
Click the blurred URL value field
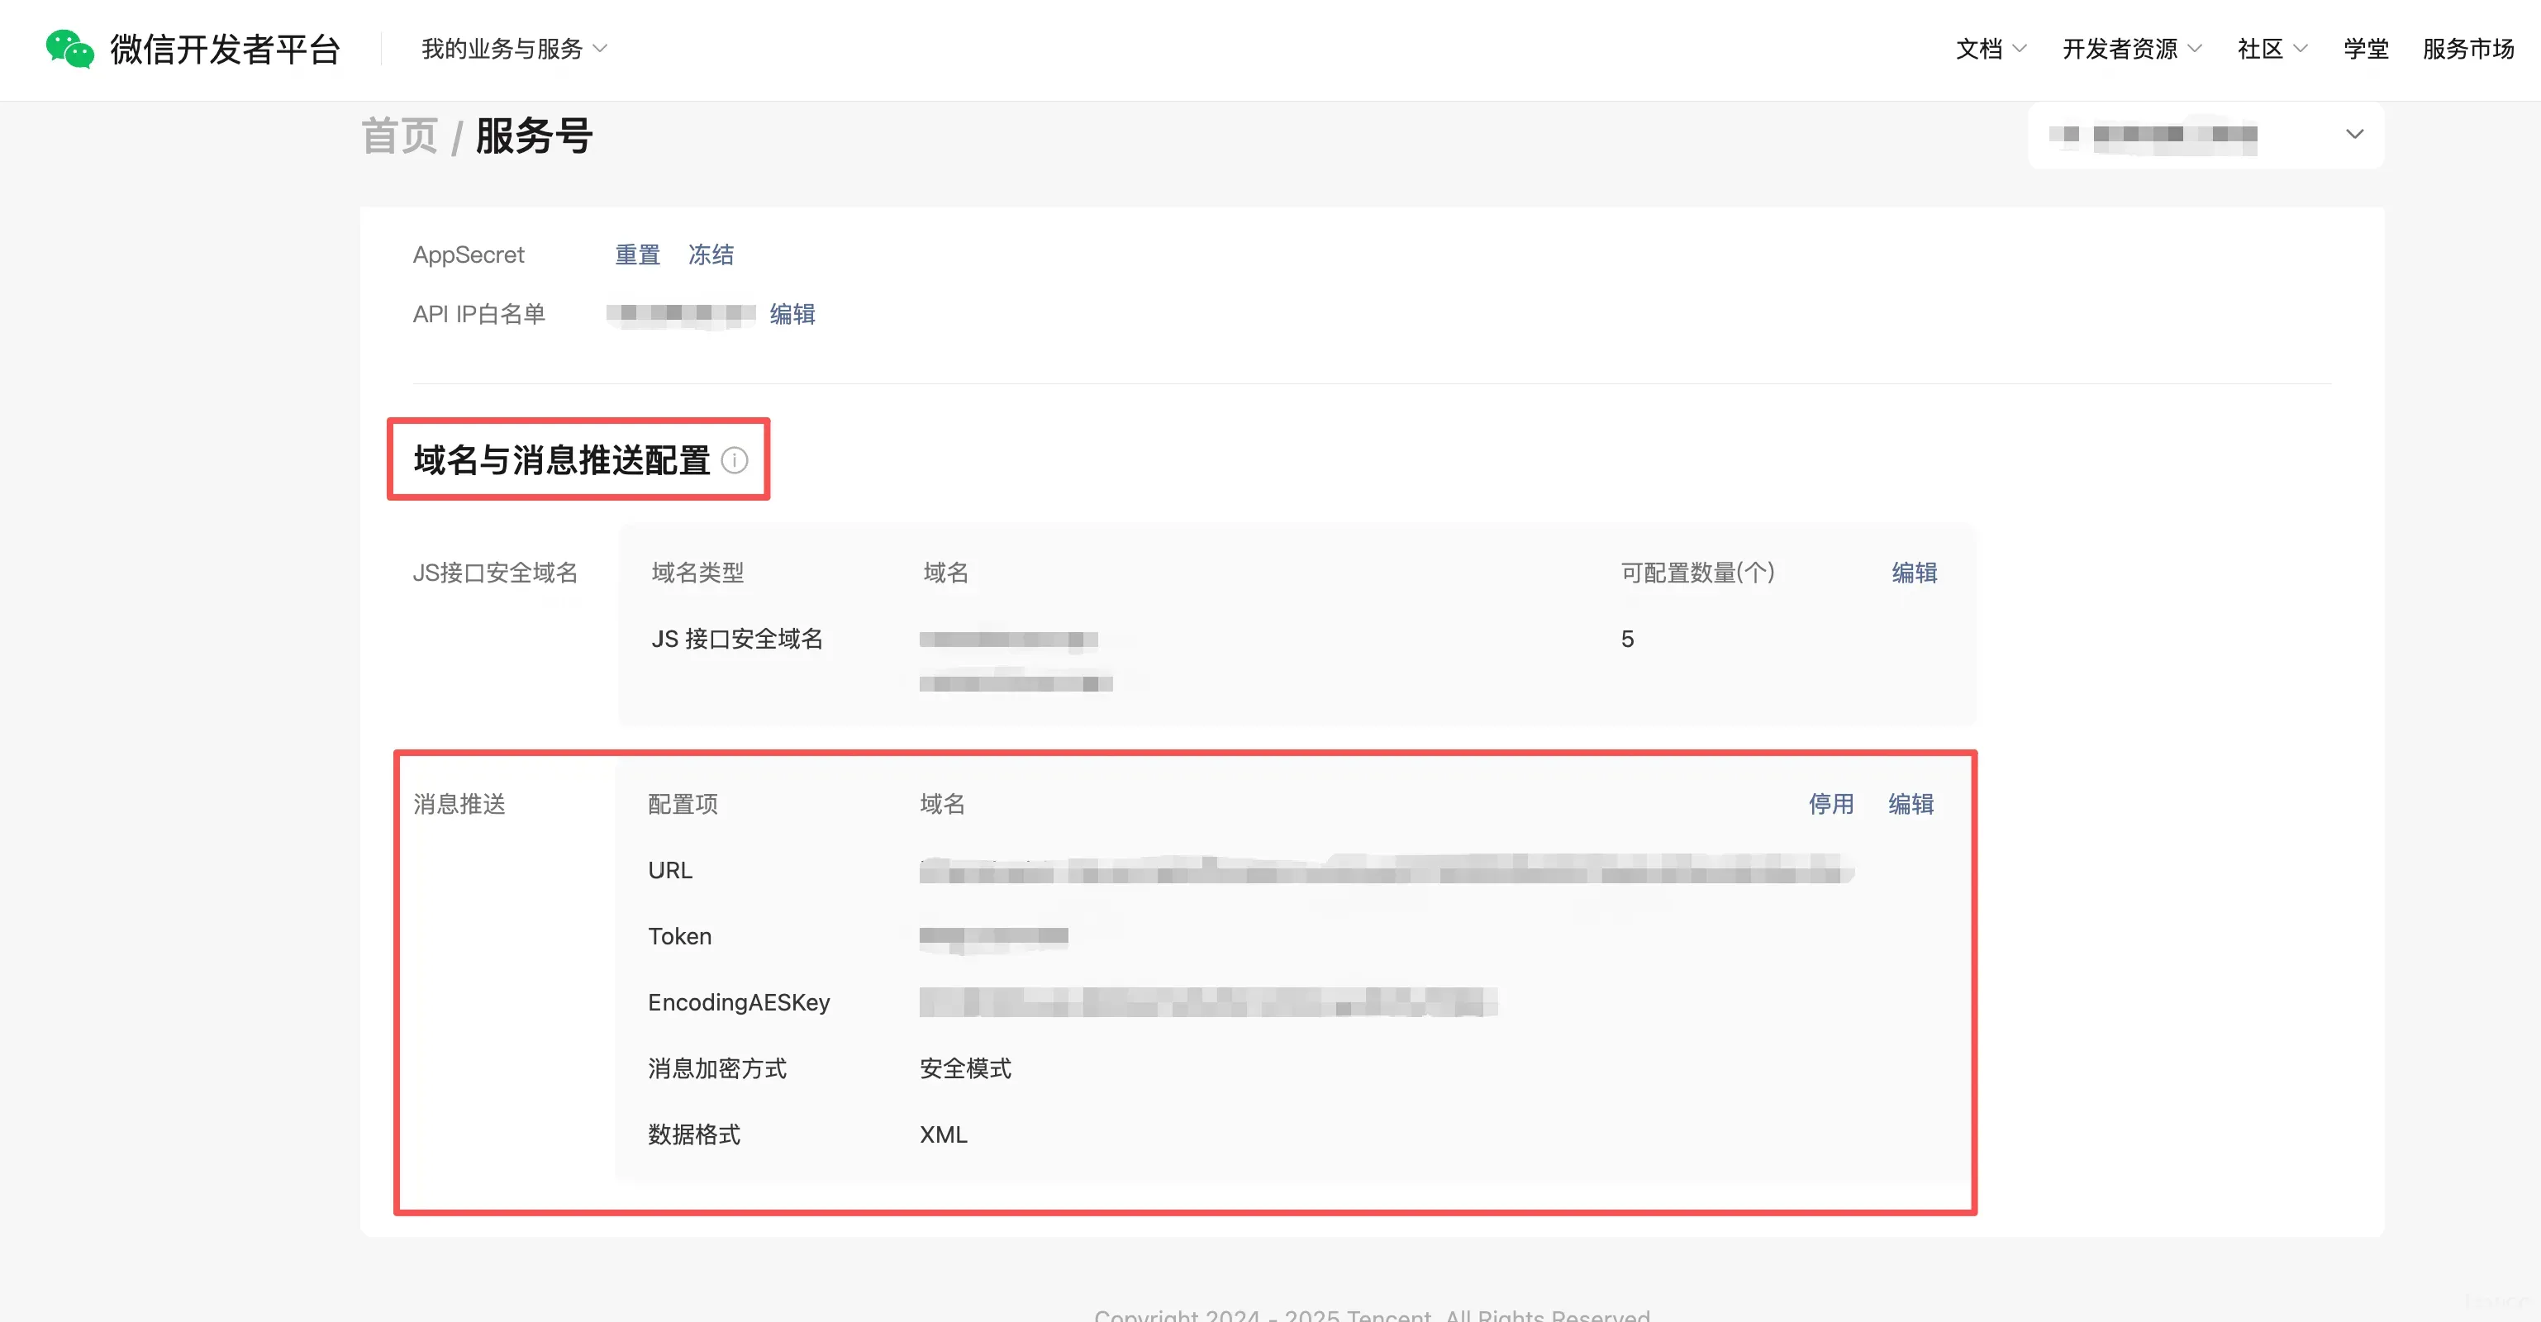pyautogui.click(x=1385, y=870)
